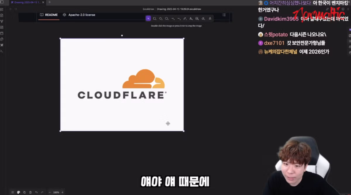Click chat username dxe7101
This screenshot has height=195, width=351.
(x=274, y=43)
